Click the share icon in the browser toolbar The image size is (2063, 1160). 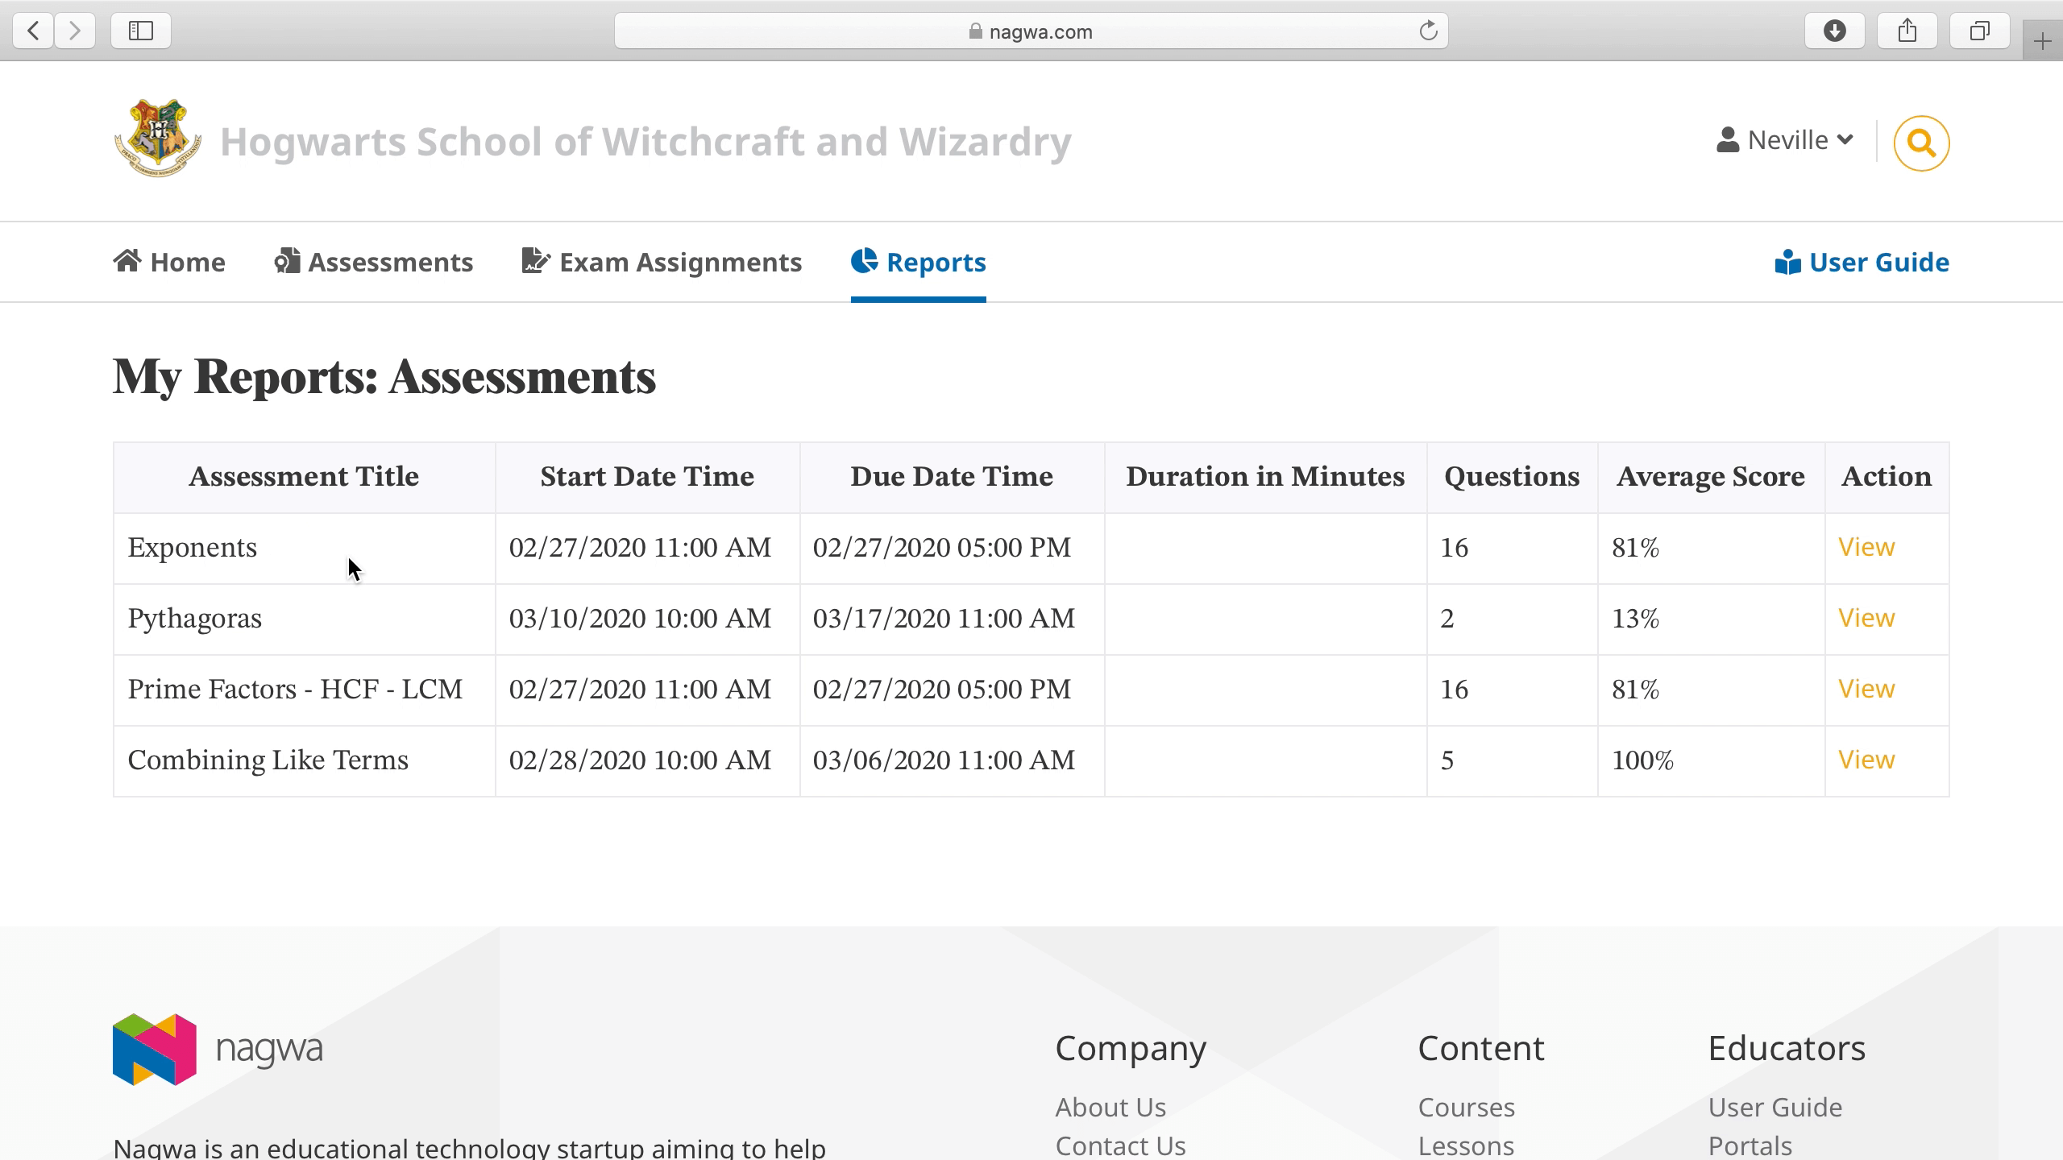1907,30
